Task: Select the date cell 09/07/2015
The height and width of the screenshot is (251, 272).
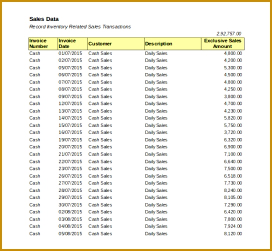Action: [70, 96]
